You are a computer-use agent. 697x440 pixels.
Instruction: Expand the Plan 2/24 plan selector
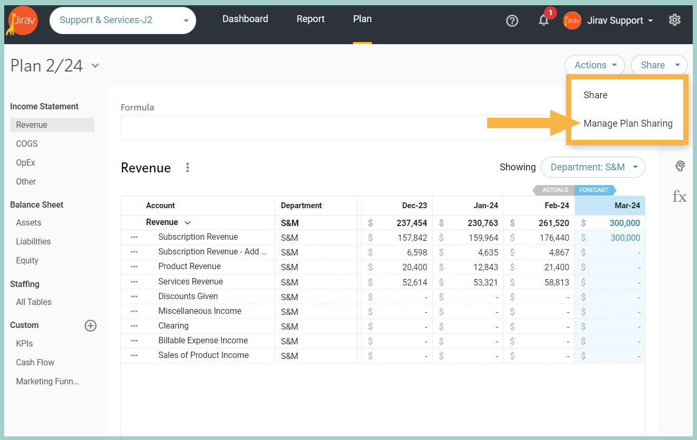click(95, 66)
